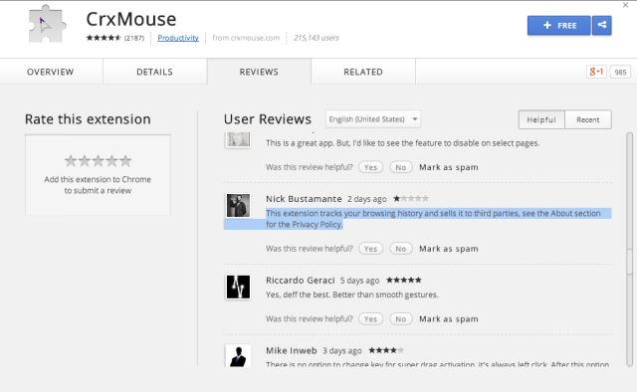
Task: Mark Riccardo Geraci's review as spam
Action: click(x=449, y=319)
